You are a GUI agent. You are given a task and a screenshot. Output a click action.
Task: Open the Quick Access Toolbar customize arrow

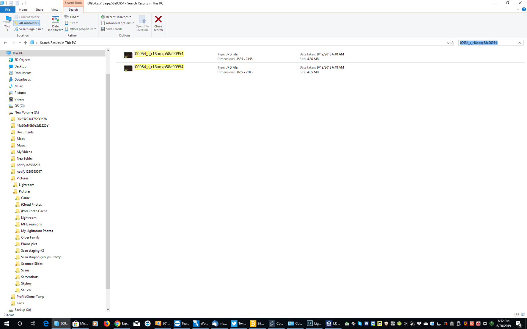pos(22,3)
